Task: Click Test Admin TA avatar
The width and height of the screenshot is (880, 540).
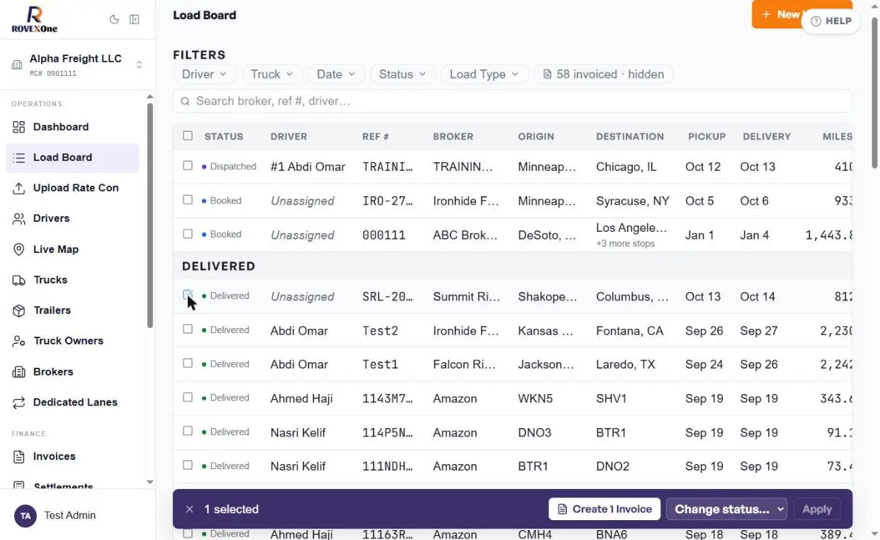Action: pos(26,516)
